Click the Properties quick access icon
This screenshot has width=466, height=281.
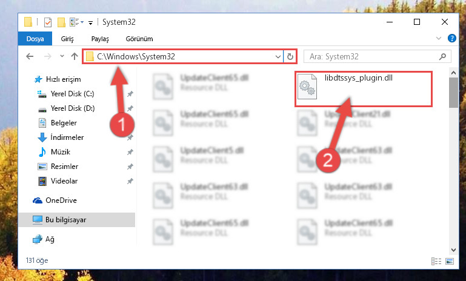tap(48, 22)
